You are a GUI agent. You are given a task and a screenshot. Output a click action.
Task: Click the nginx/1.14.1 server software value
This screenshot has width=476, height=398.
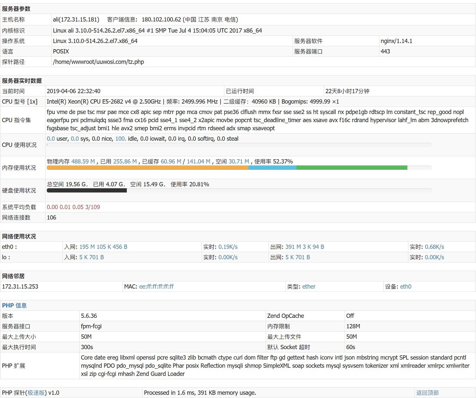click(x=396, y=41)
